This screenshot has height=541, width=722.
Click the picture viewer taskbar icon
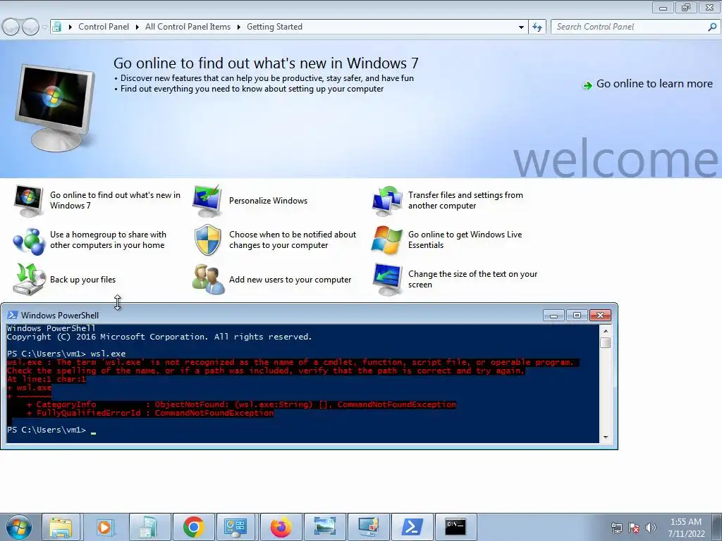pyautogui.click(x=324, y=527)
